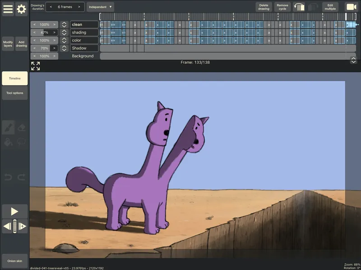Click the undo cycle icon in top toolbar
Image resolution: width=361 pixels, height=270 pixels.
(299, 6)
